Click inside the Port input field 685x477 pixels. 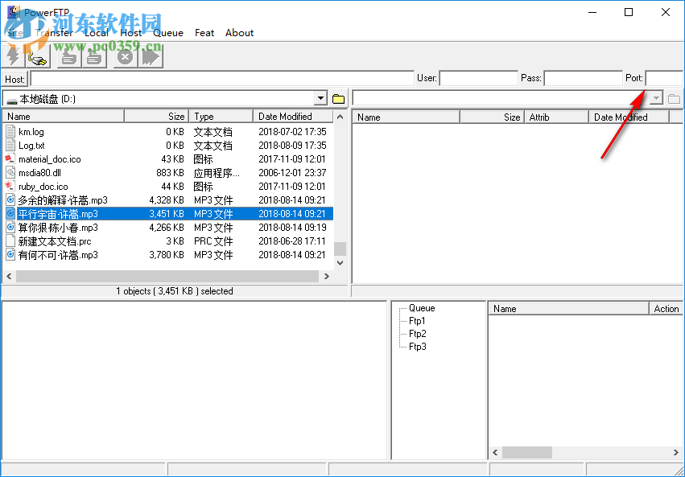[665, 78]
